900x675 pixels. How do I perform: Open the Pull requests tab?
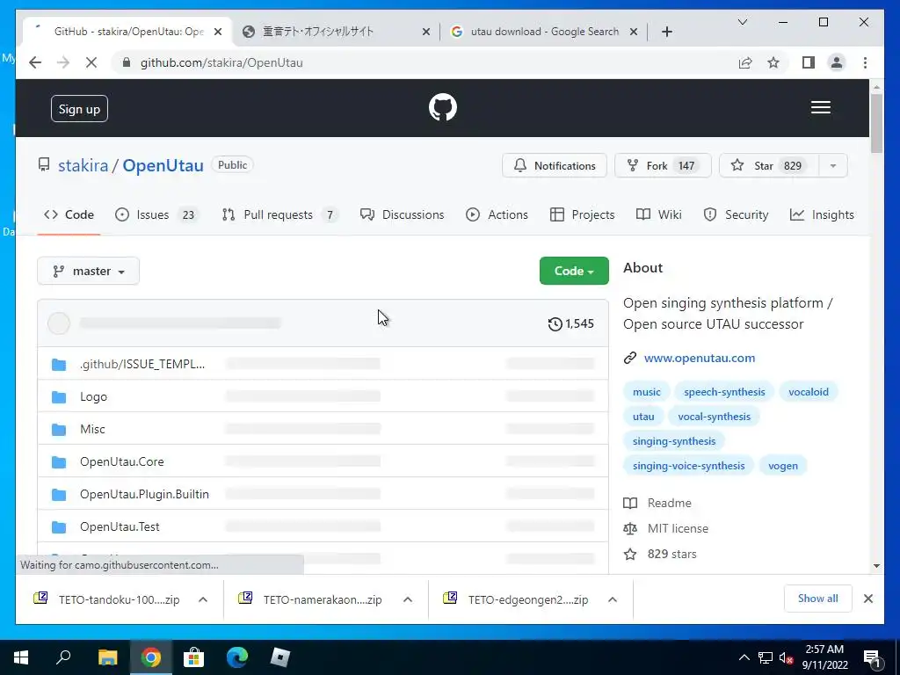click(x=279, y=214)
